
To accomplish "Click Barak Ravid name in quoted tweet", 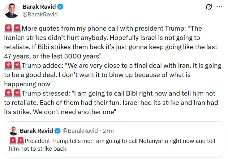I will (37, 131).
